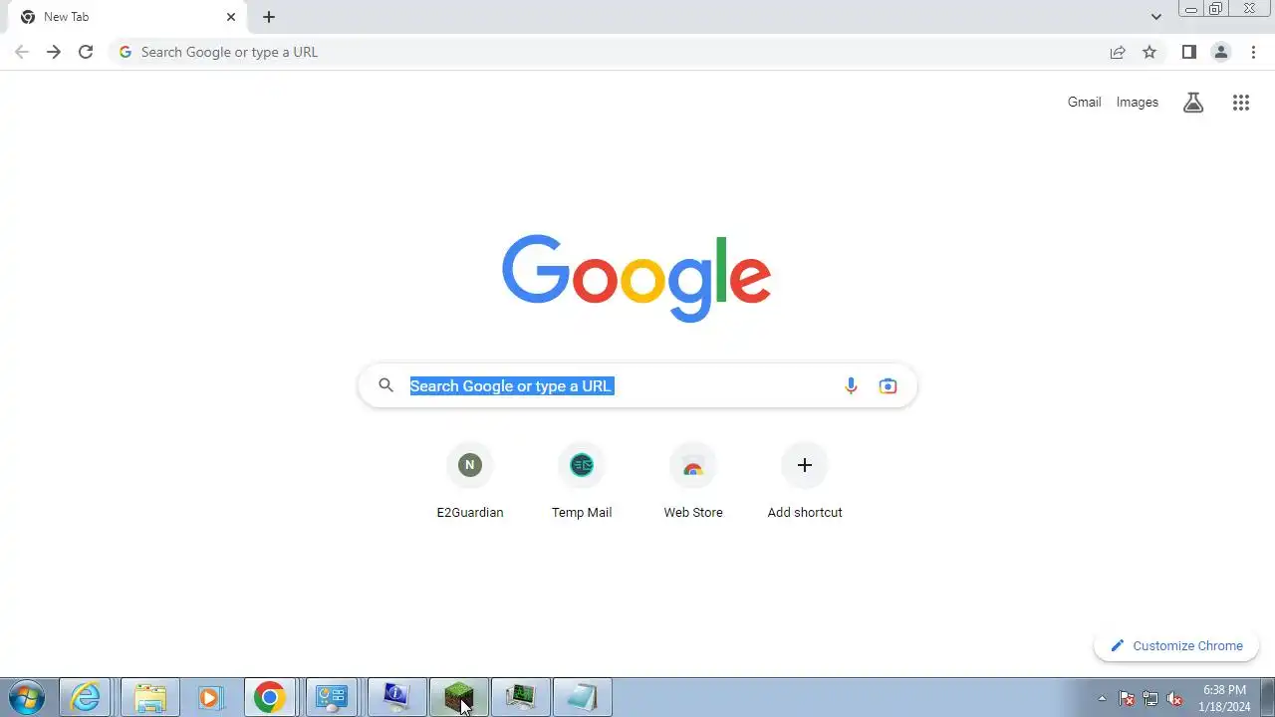The image size is (1275, 717).
Task: Click the Google search box
Action: click(x=637, y=385)
